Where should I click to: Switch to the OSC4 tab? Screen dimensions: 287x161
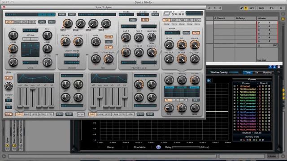32,22
